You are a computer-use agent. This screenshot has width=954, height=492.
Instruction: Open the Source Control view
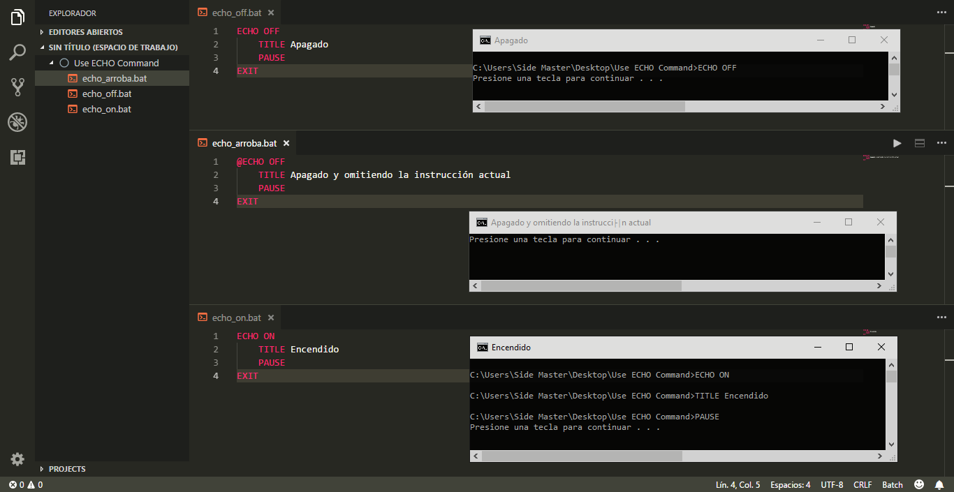click(17, 87)
